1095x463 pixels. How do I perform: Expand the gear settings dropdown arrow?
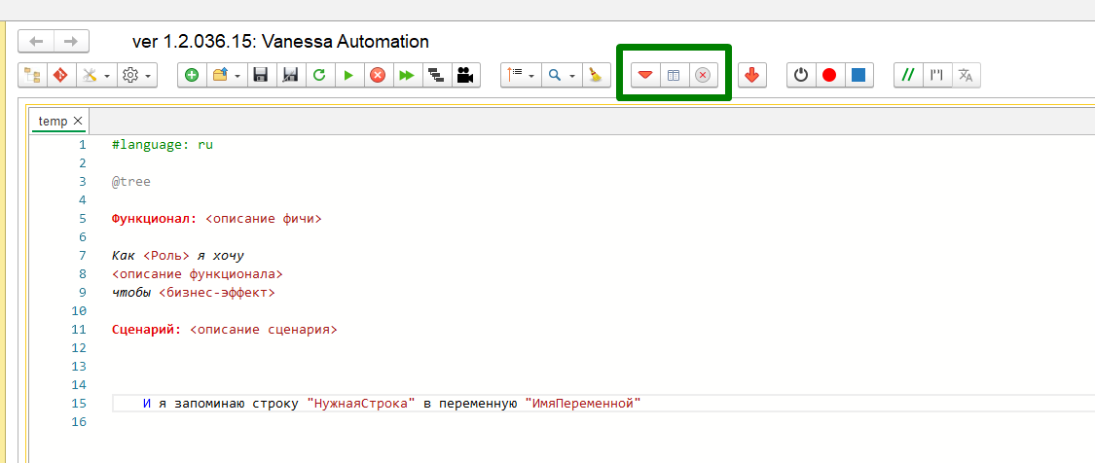pyautogui.click(x=149, y=76)
